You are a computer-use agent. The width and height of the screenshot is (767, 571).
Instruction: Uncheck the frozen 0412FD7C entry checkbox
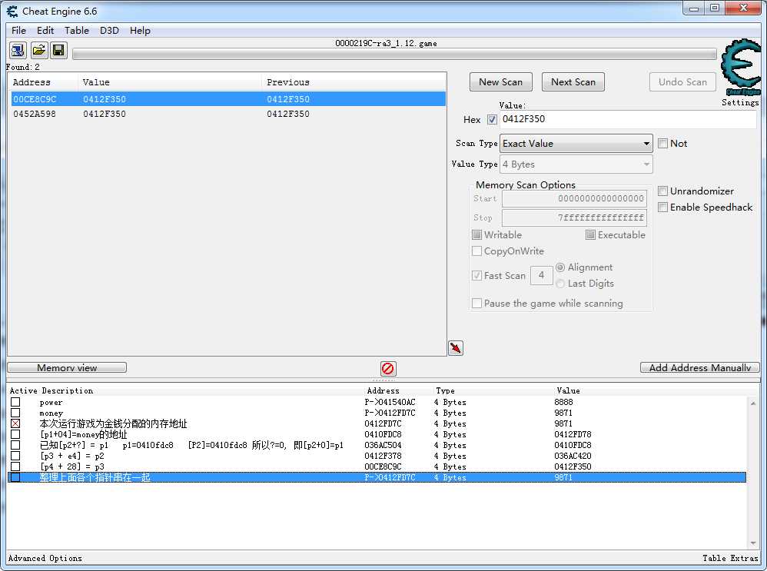pyautogui.click(x=15, y=423)
